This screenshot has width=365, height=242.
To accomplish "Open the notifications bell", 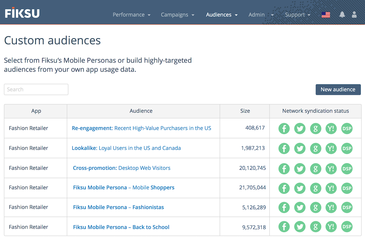I will 342,14.
